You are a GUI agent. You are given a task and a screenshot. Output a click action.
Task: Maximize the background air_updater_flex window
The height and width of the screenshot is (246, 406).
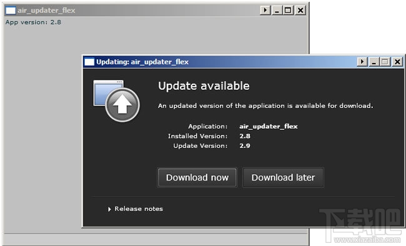pyautogui.click(x=288, y=11)
